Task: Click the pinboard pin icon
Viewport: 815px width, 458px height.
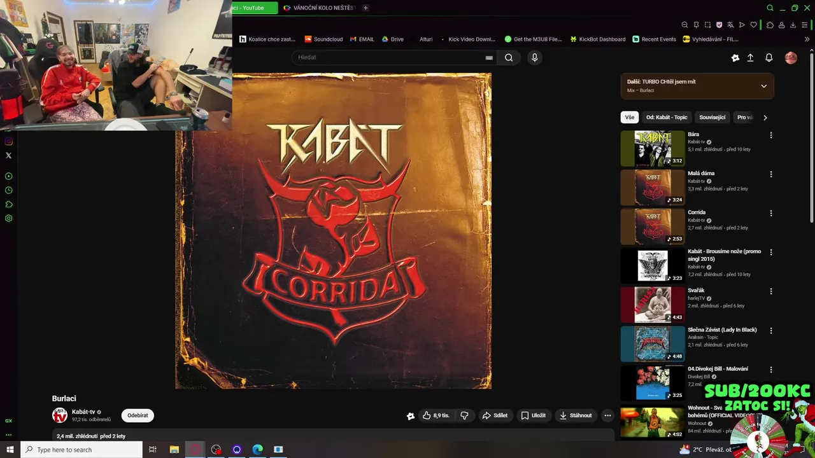Action: (x=696, y=25)
